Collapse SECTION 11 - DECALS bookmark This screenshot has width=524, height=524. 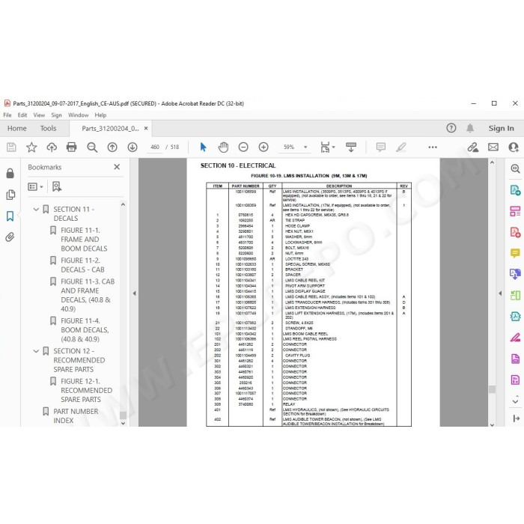36,210
